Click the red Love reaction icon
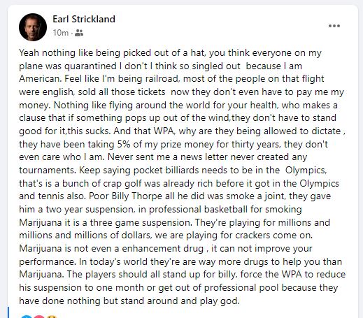This screenshot has height=318, width=363. (39, 317)
